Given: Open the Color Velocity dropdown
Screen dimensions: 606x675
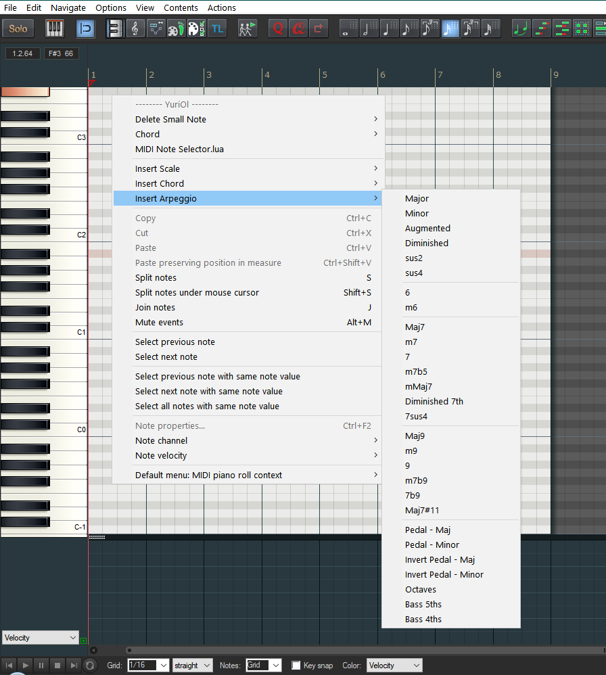Looking at the screenshot, I should click(394, 666).
